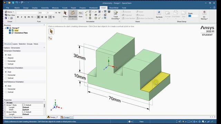Collapse the Design1 tree node
The height and width of the screenshot is (124, 221).
click(x=6, y=28)
